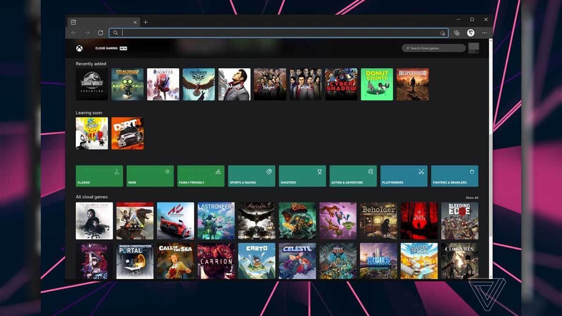Image resolution: width=562 pixels, height=316 pixels.
Task: Click the All cloud games heading
Action: (x=92, y=197)
